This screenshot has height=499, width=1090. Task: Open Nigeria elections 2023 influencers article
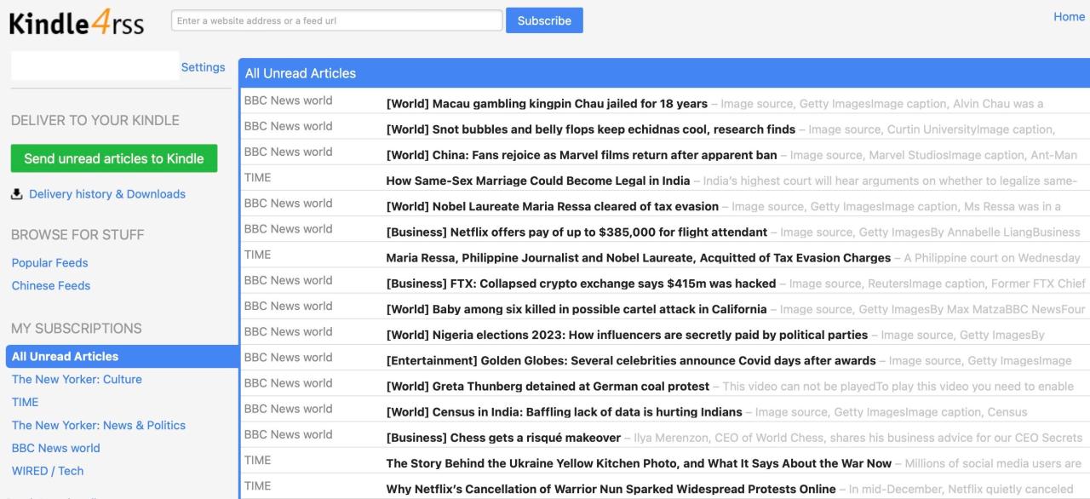pos(627,335)
